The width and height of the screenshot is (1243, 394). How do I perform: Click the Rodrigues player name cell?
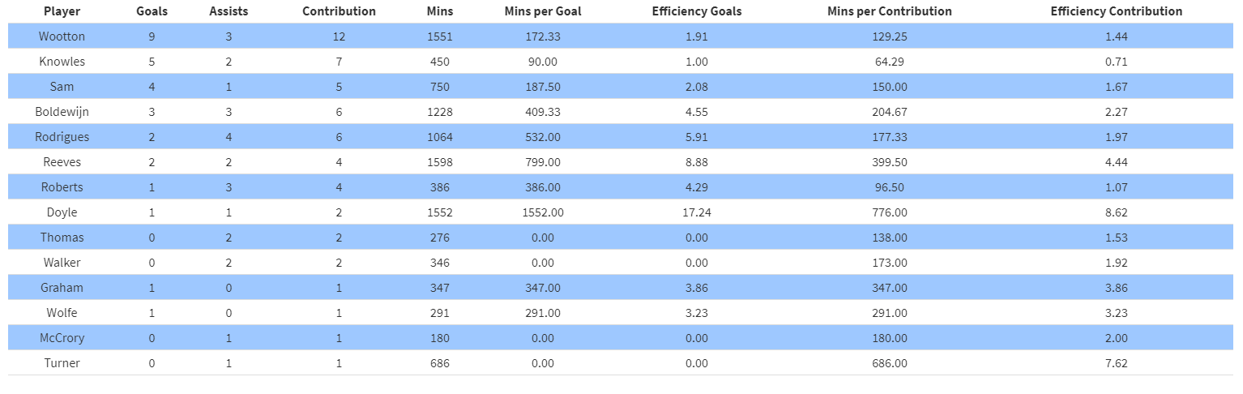62,137
